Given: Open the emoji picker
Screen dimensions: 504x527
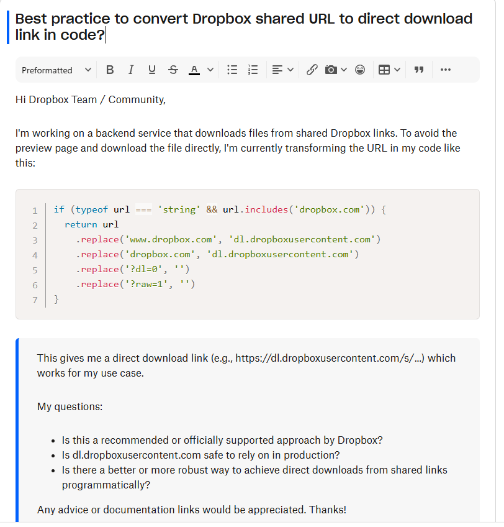Looking at the screenshot, I should (360, 70).
